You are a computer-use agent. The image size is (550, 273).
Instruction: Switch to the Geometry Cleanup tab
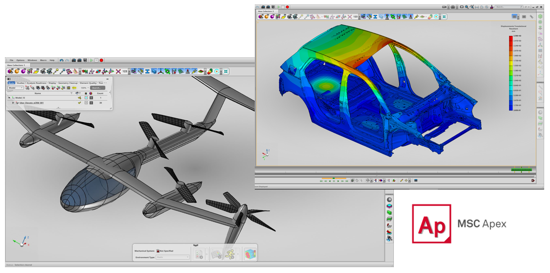68,83
